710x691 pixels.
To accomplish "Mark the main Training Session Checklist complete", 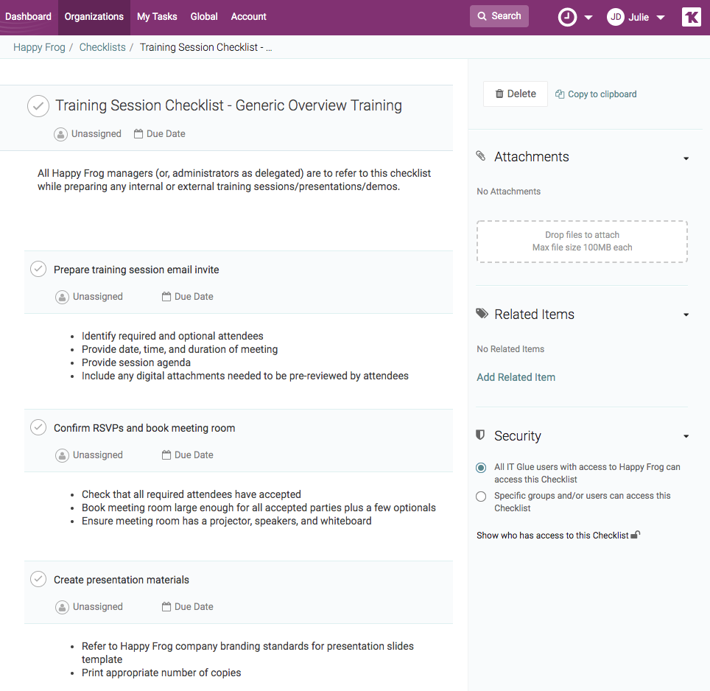I will (38, 106).
